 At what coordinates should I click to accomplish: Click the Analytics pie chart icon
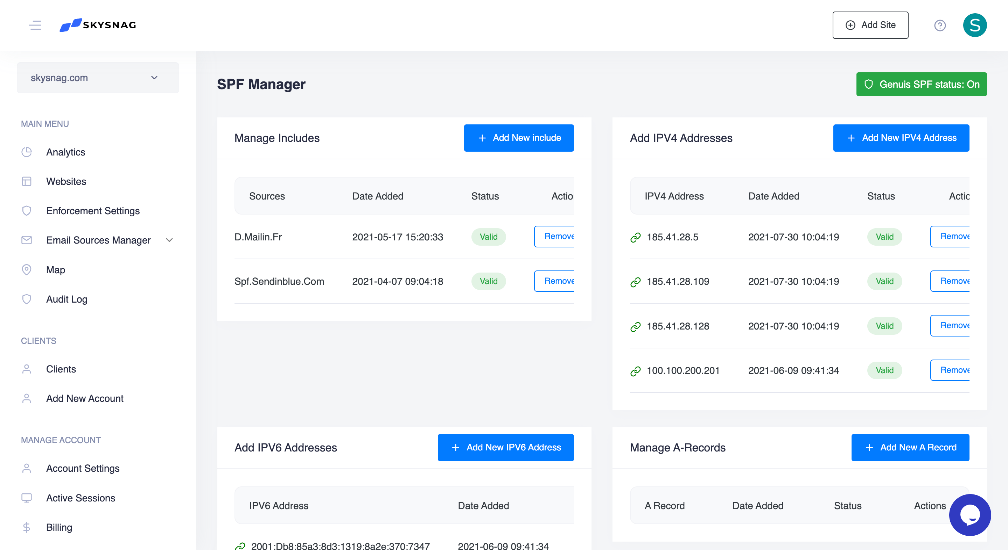point(27,152)
